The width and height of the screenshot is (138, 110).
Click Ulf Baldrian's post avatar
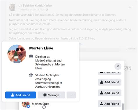tap(12, 7)
